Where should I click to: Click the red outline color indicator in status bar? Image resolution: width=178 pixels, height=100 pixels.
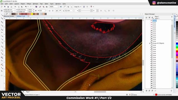(156, 95)
